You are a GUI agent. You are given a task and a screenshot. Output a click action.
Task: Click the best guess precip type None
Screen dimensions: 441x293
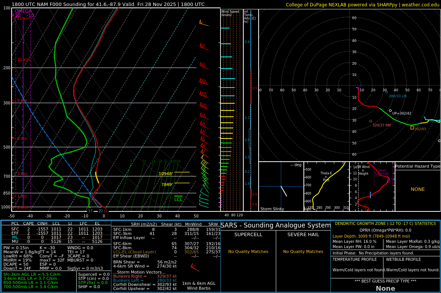pyautogui.click(x=385, y=289)
